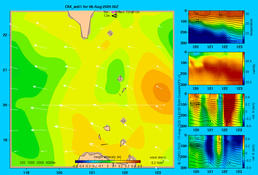Click the '33.5' tick on salinity scale
The height and width of the screenshot is (175, 258).
[248, 82]
